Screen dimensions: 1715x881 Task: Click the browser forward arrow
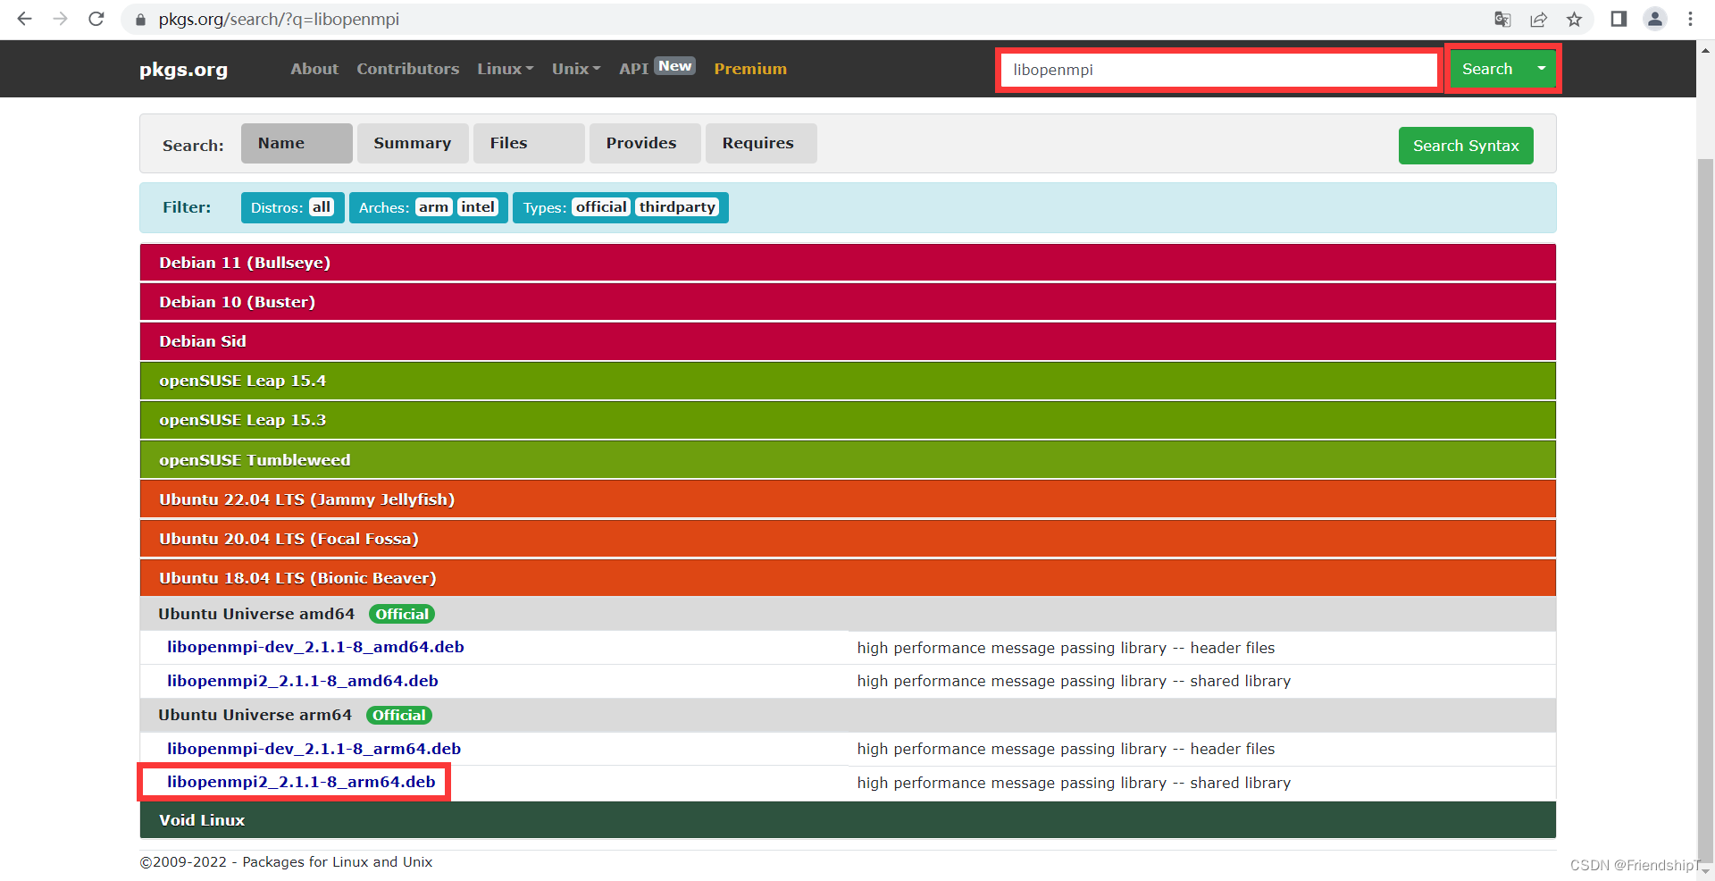(x=60, y=19)
